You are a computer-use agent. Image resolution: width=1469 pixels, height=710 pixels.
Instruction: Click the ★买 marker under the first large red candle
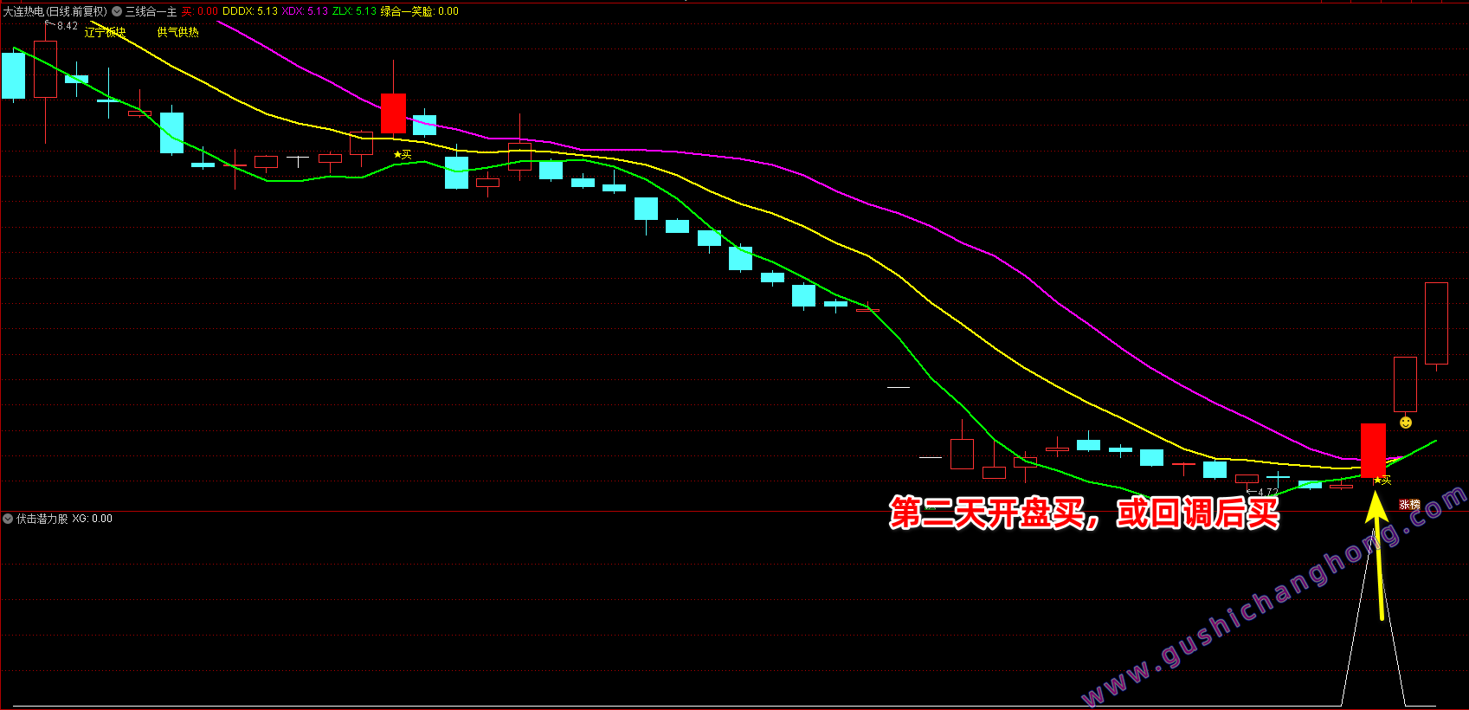pos(403,155)
